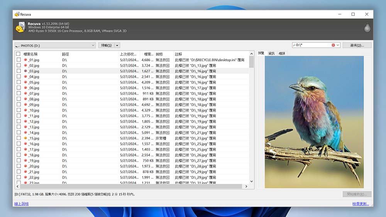
Task: Sort by 路徑 path column header
Action: 66,54
